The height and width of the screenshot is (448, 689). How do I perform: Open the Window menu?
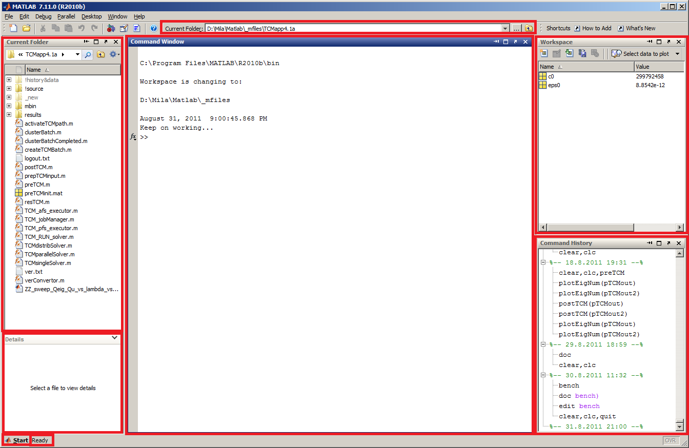pos(117,16)
